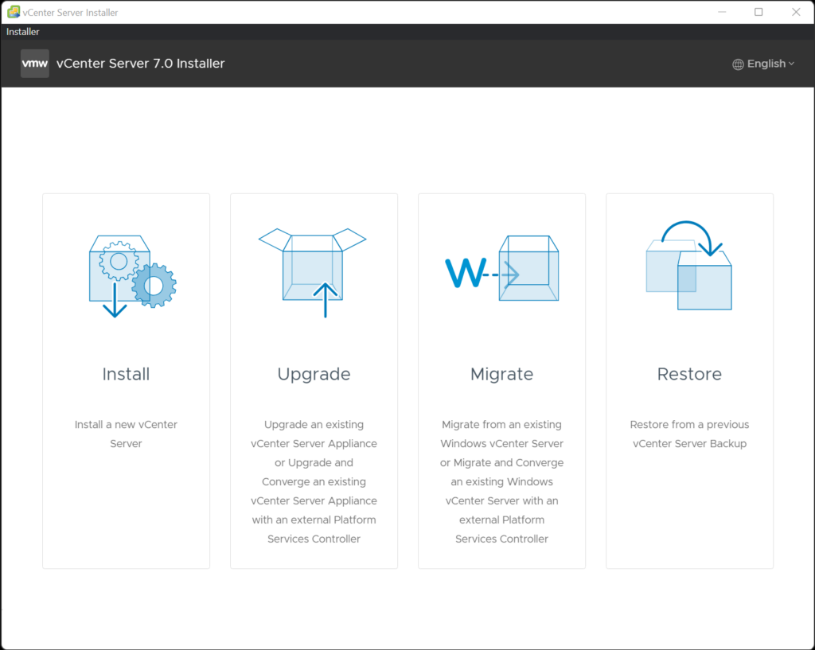Screen dimensions: 815x650
Task: Select the Migrate heading
Action: pos(501,375)
